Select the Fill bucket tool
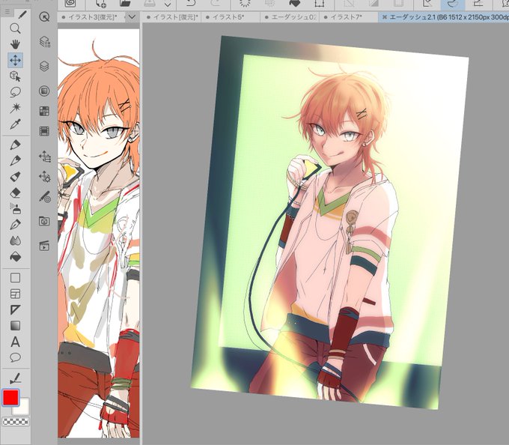Screen dimensions: 509x445 point(15,257)
